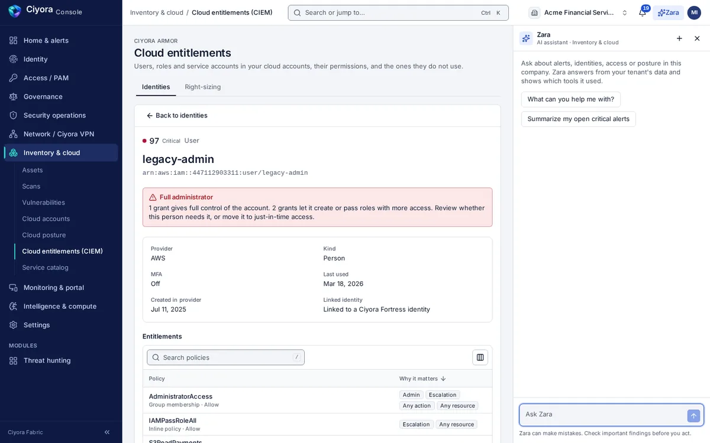Viewport: 710px width, 443px height.
Task: Collapse the sidebar with the chevrons icon
Action: coord(107,432)
